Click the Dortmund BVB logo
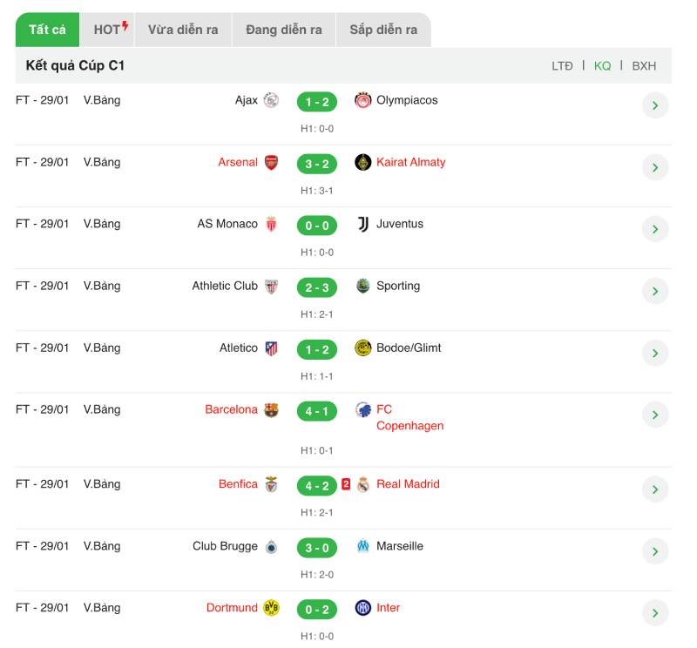697x648 pixels. [271, 608]
